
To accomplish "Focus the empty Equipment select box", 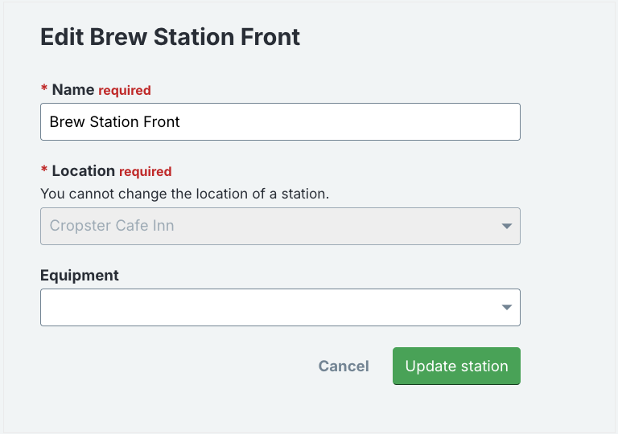I will [280, 307].
